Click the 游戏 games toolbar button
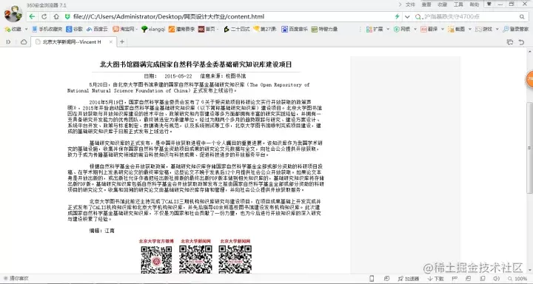533x284 pixels. pos(483,30)
